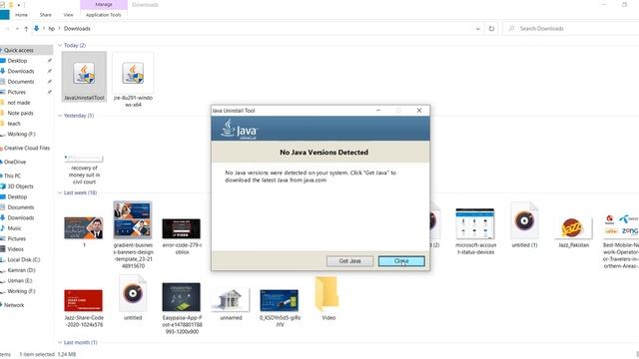Collapse the Yesterday group
Image resolution: width=639 pixels, height=359 pixels.
(60, 116)
